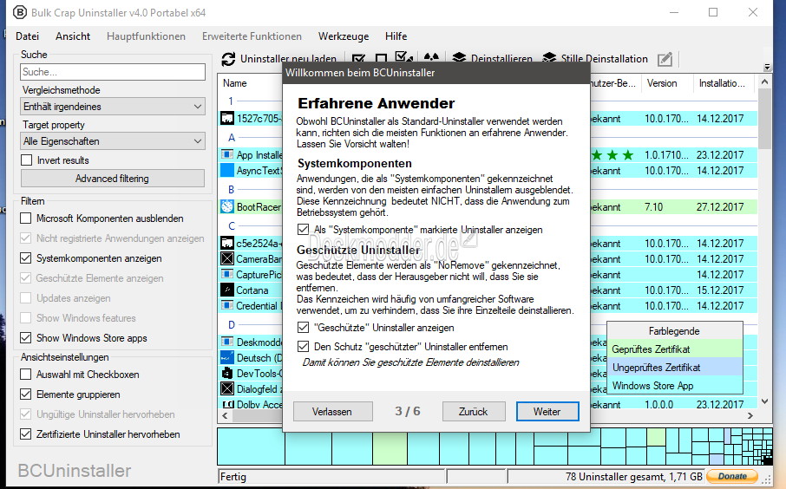Select the CameraBar row icon
Screen dimensions: 786x489
[x=227, y=259]
